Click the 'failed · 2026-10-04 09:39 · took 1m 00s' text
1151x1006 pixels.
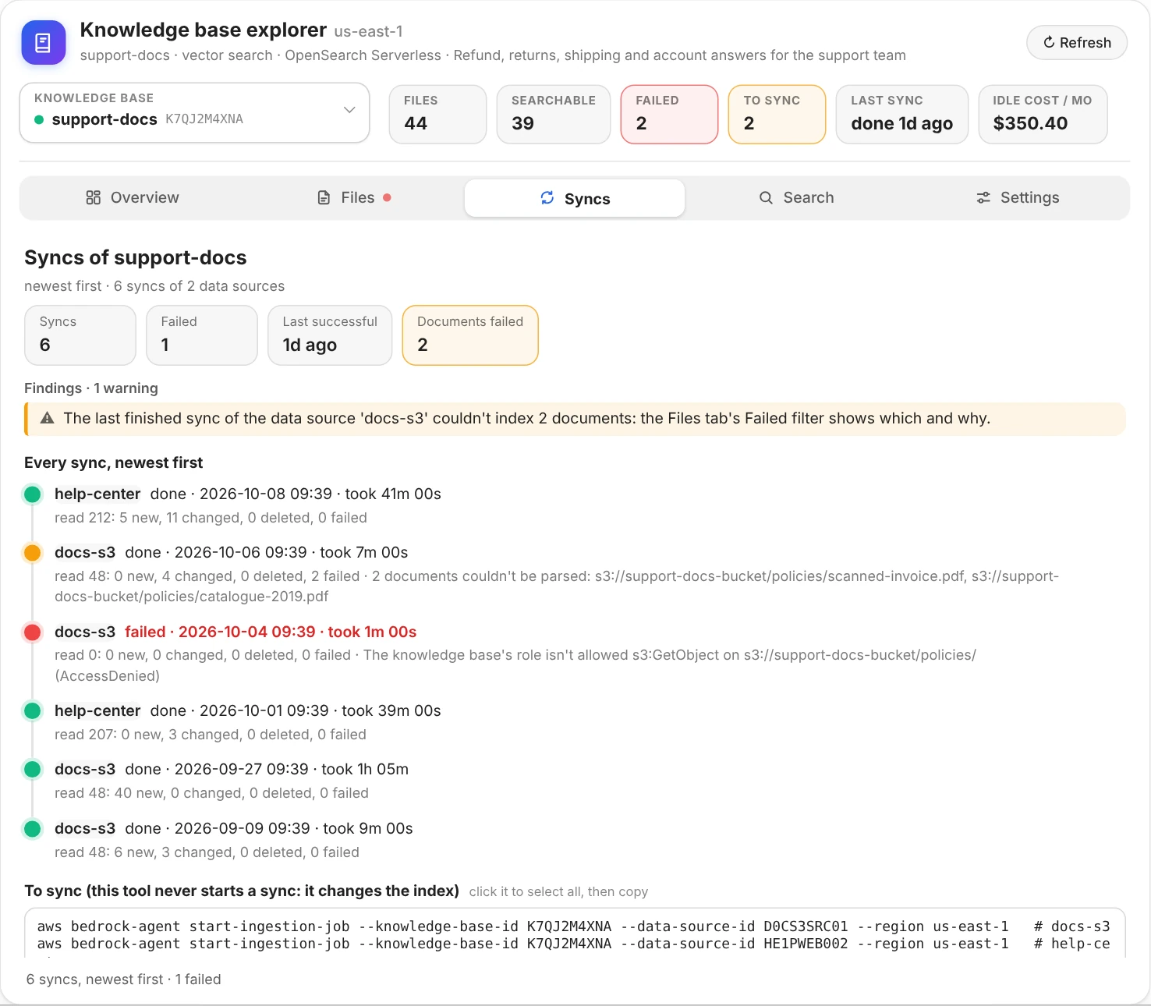(271, 632)
